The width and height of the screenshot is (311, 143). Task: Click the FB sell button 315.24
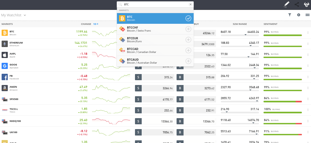tap(155, 77)
